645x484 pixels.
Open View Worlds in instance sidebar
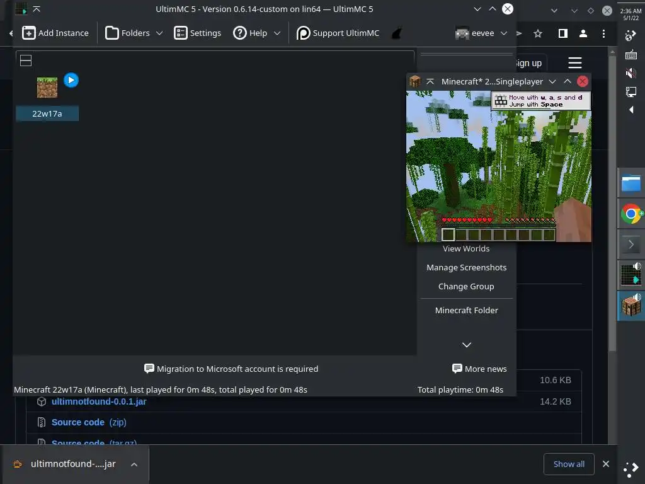tap(466, 248)
